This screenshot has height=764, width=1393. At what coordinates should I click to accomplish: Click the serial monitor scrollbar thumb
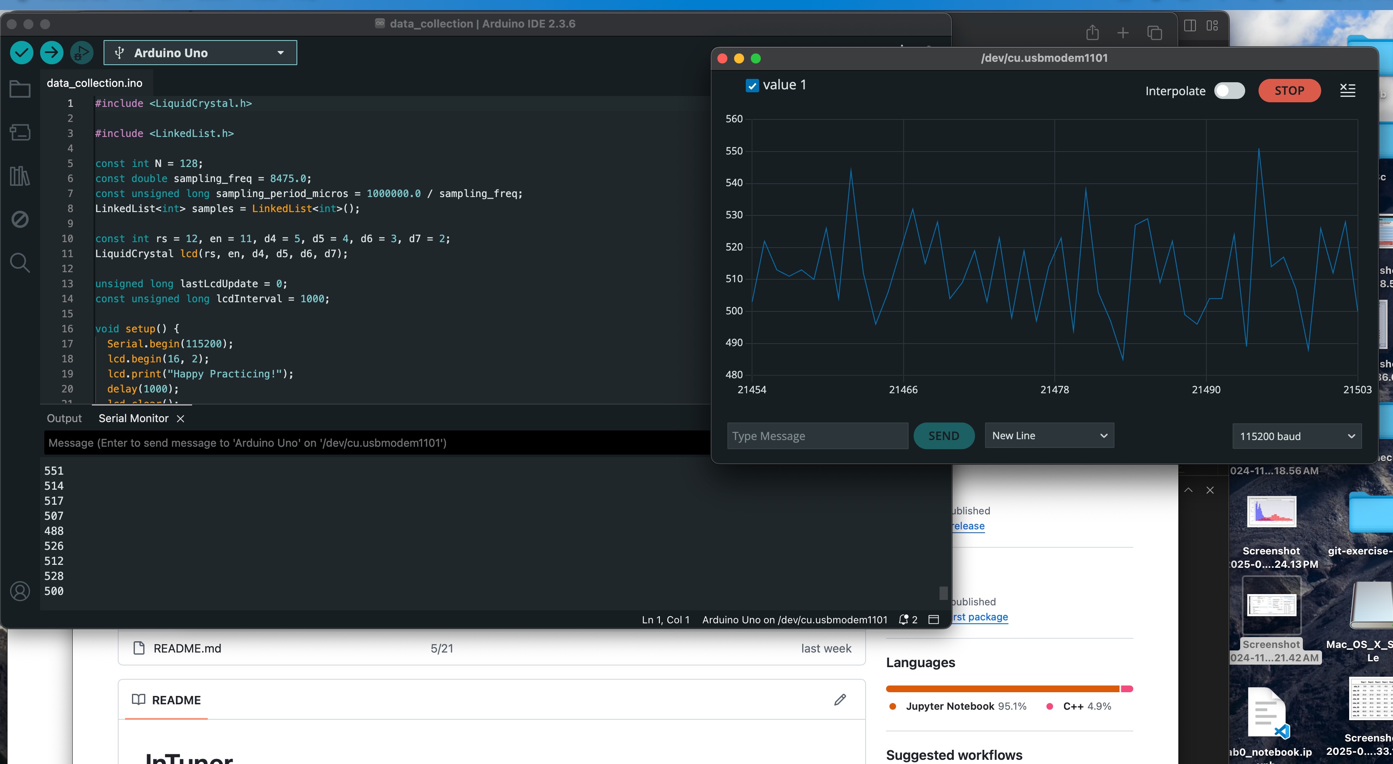(943, 592)
